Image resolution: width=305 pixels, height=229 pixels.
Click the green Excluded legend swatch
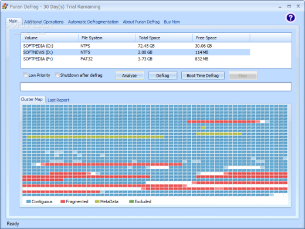pyautogui.click(x=131, y=201)
